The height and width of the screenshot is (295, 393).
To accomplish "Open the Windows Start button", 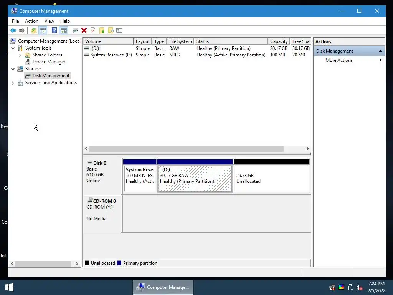I will (9, 287).
